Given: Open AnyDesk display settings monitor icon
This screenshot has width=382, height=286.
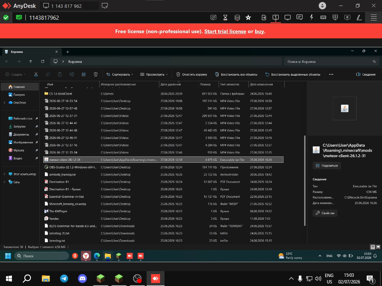Looking at the screenshot, I should point(288,18).
